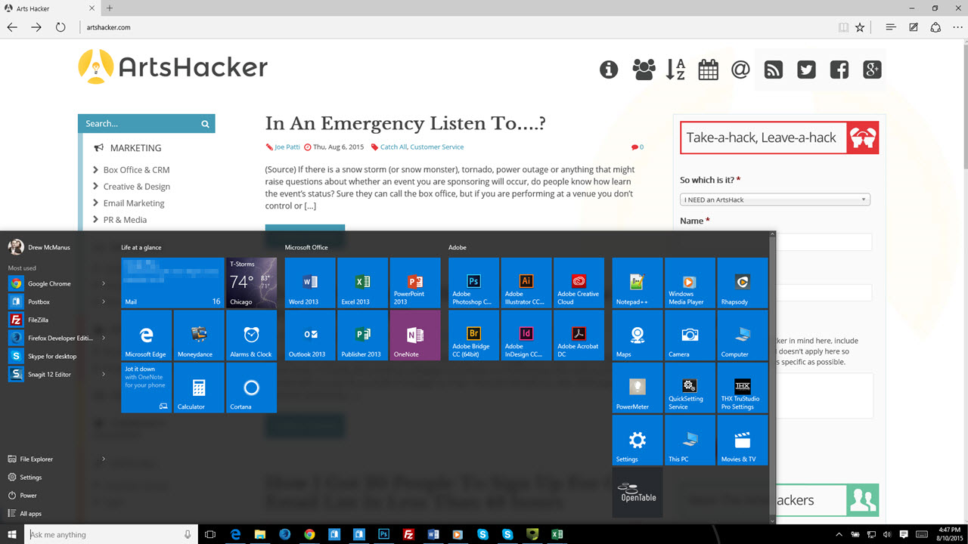Click the Twitter icon in the site header
This screenshot has width=968, height=544.
click(x=806, y=70)
